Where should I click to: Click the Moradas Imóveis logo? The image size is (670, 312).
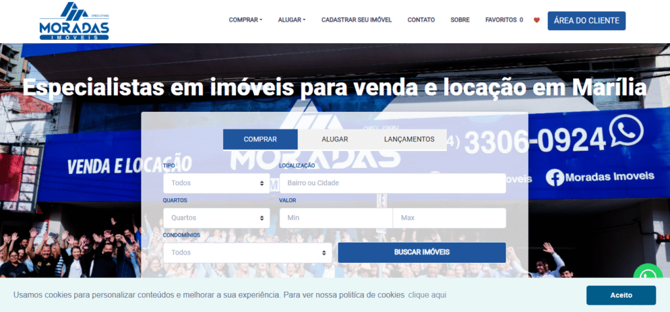coord(75,21)
